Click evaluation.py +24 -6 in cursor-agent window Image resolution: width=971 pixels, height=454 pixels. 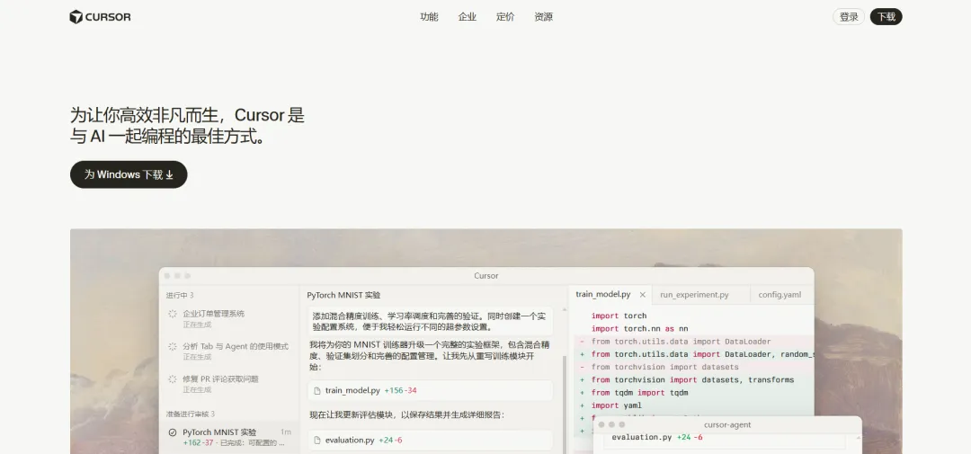(657, 437)
